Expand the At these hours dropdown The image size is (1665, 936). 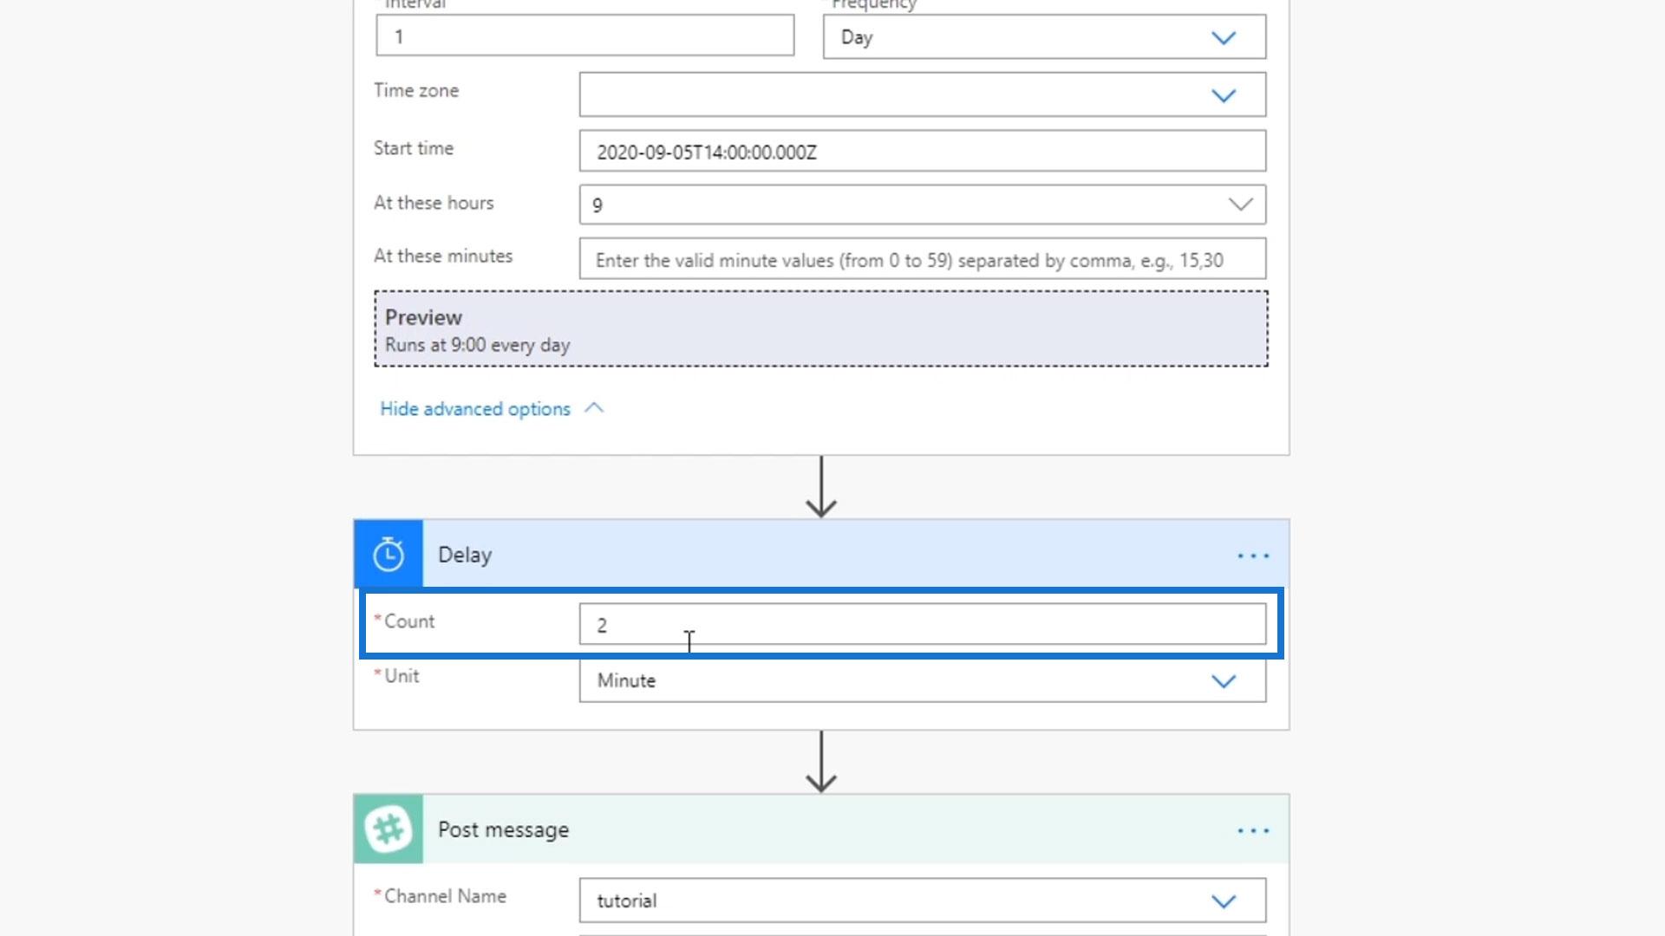1240,205
